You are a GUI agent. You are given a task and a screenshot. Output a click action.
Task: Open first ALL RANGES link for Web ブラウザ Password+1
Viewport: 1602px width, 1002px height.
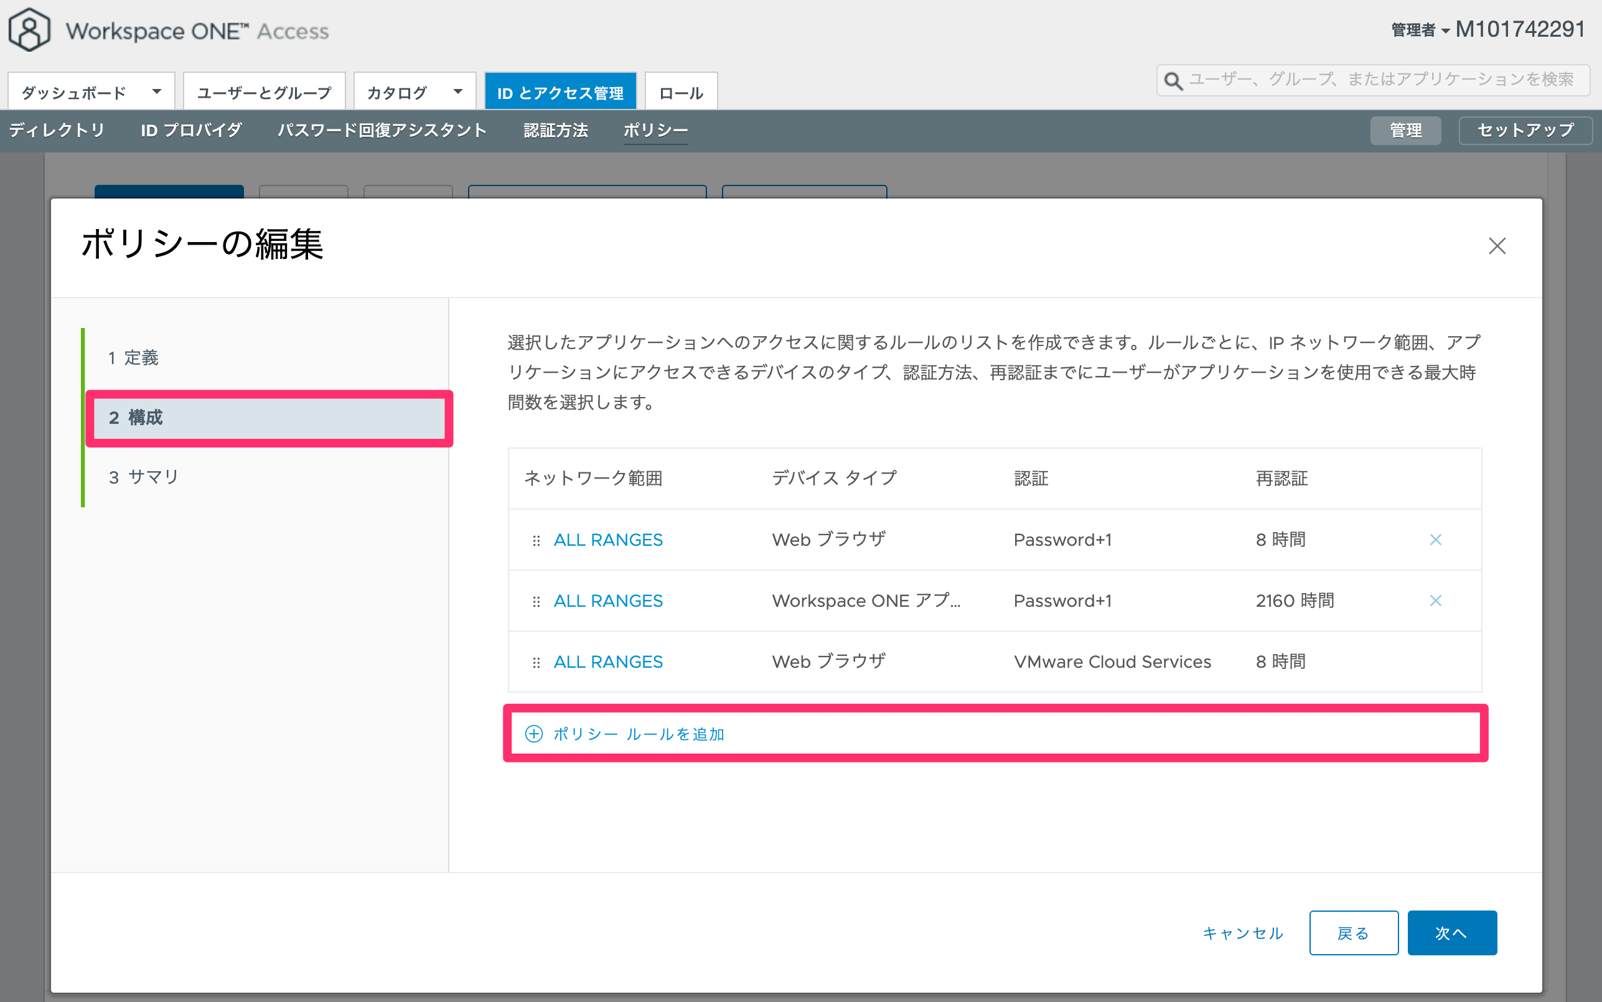[607, 540]
